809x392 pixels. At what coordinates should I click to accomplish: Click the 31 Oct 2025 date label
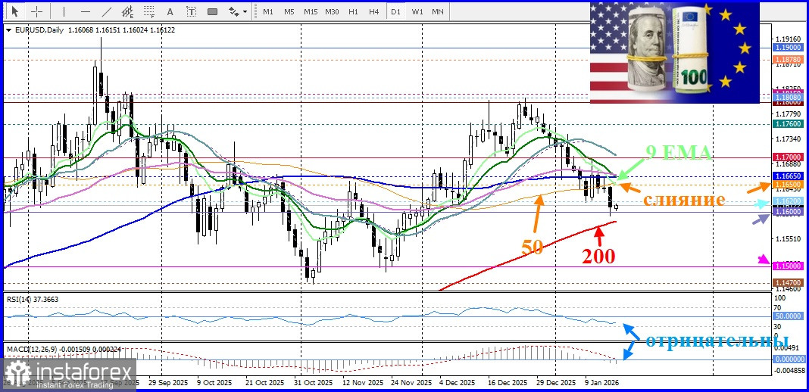(315, 383)
